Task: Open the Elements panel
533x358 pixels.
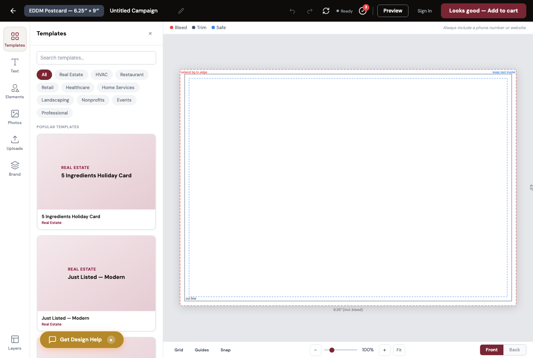Action: click(15, 91)
